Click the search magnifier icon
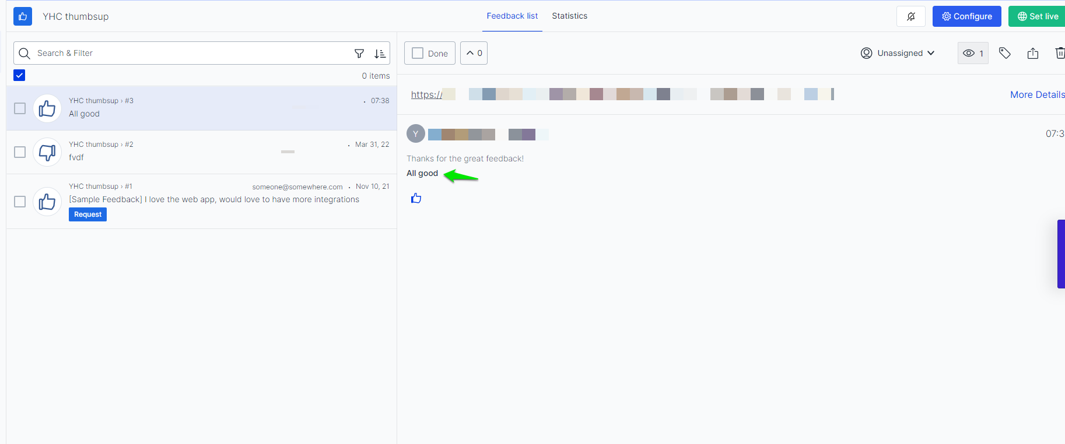The height and width of the screenshot is (444, 1065). [x=24, y=54]
